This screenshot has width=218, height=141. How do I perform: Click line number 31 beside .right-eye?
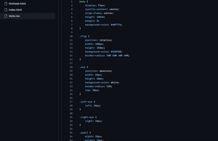click(71, 117)
